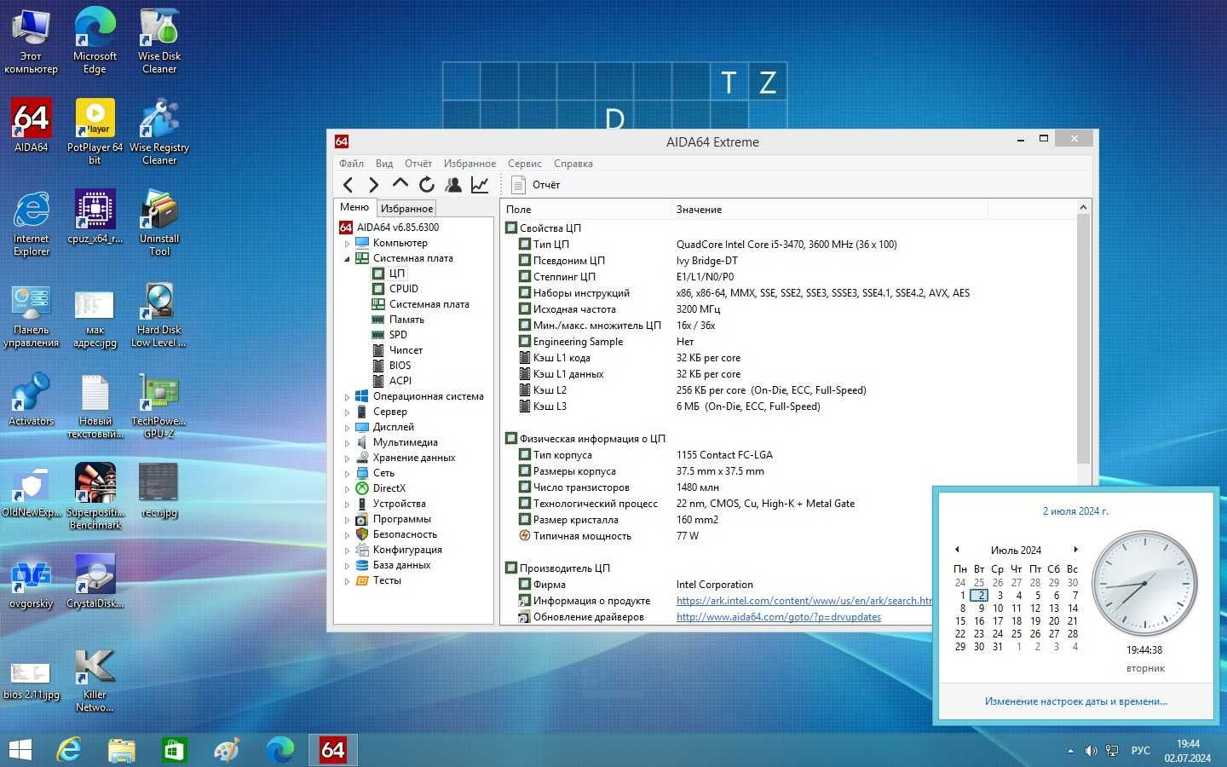Screen dimensions: 1227x767
Task: Select July 15 in the calendar
Action: tap(960, 621)
